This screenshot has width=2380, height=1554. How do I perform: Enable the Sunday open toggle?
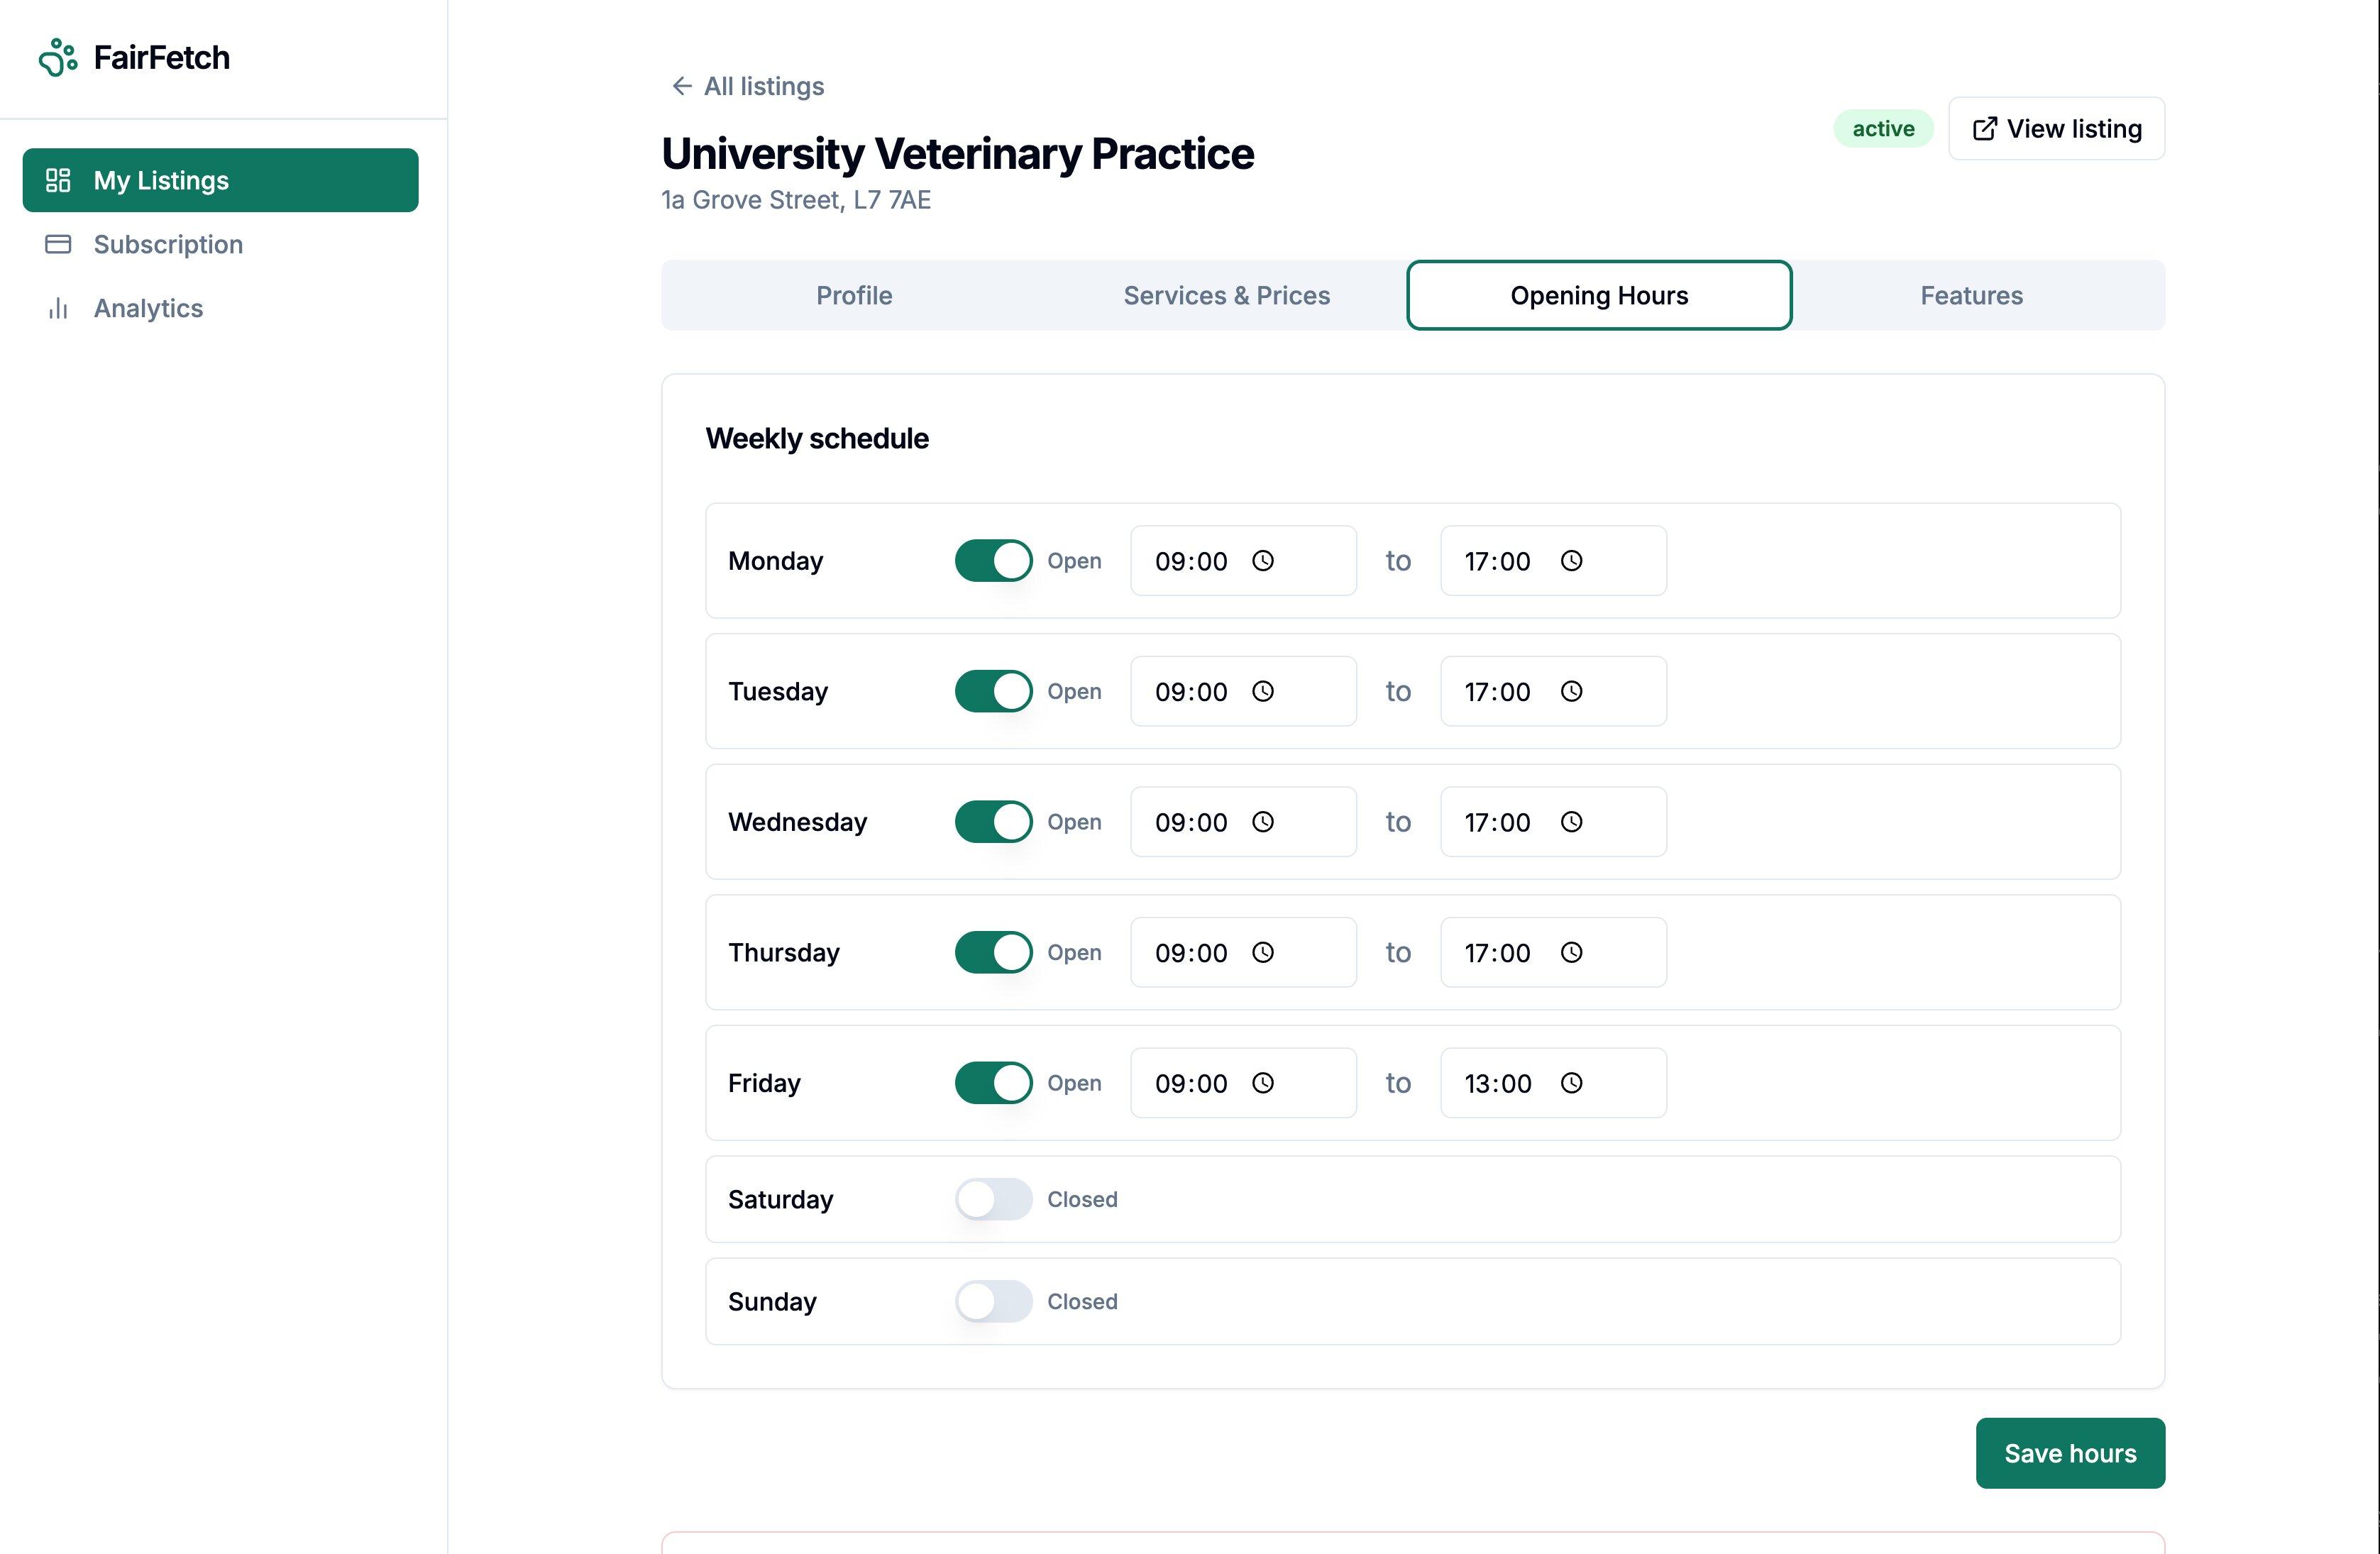[x=993, y=1301]
